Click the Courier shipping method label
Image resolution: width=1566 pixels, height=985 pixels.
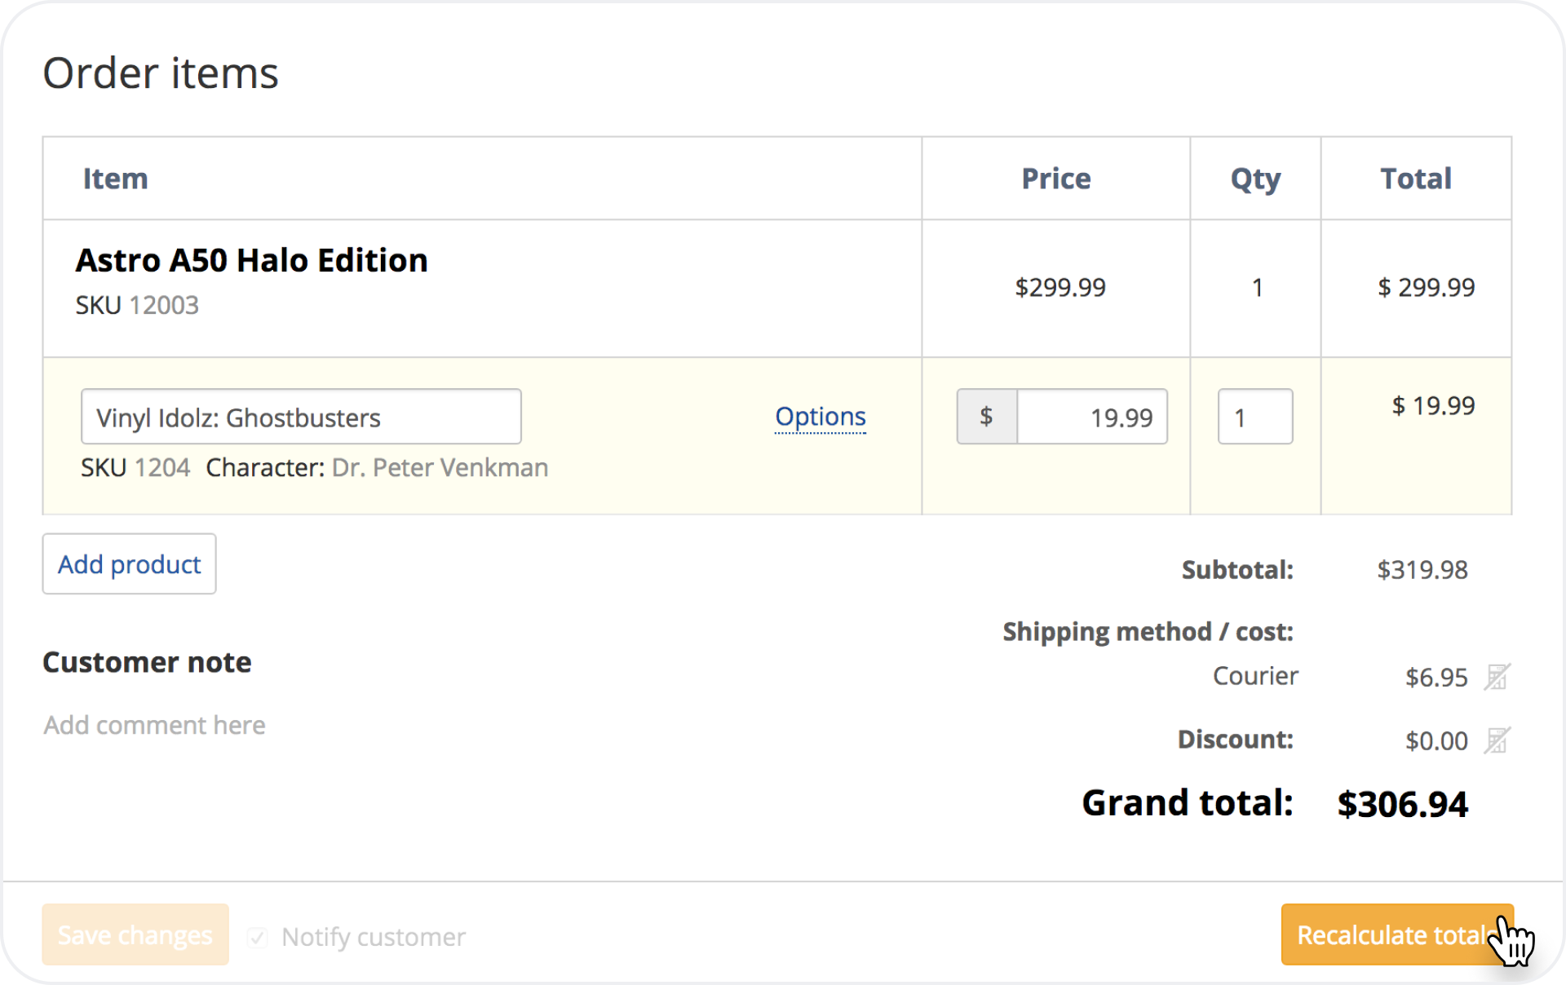tap(1254, 676)
